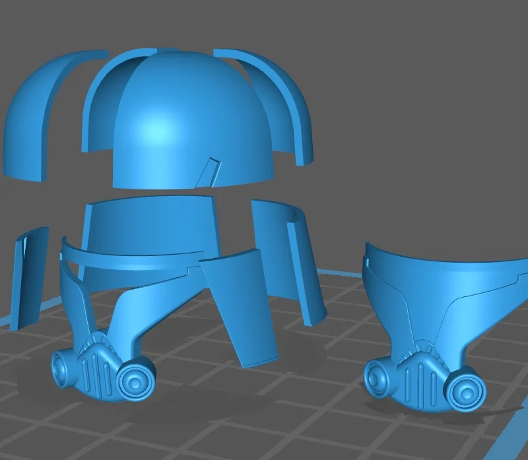Select the assembled faceplate model on the right
Viewport: 528px width, 460px height.
(444, 327)
